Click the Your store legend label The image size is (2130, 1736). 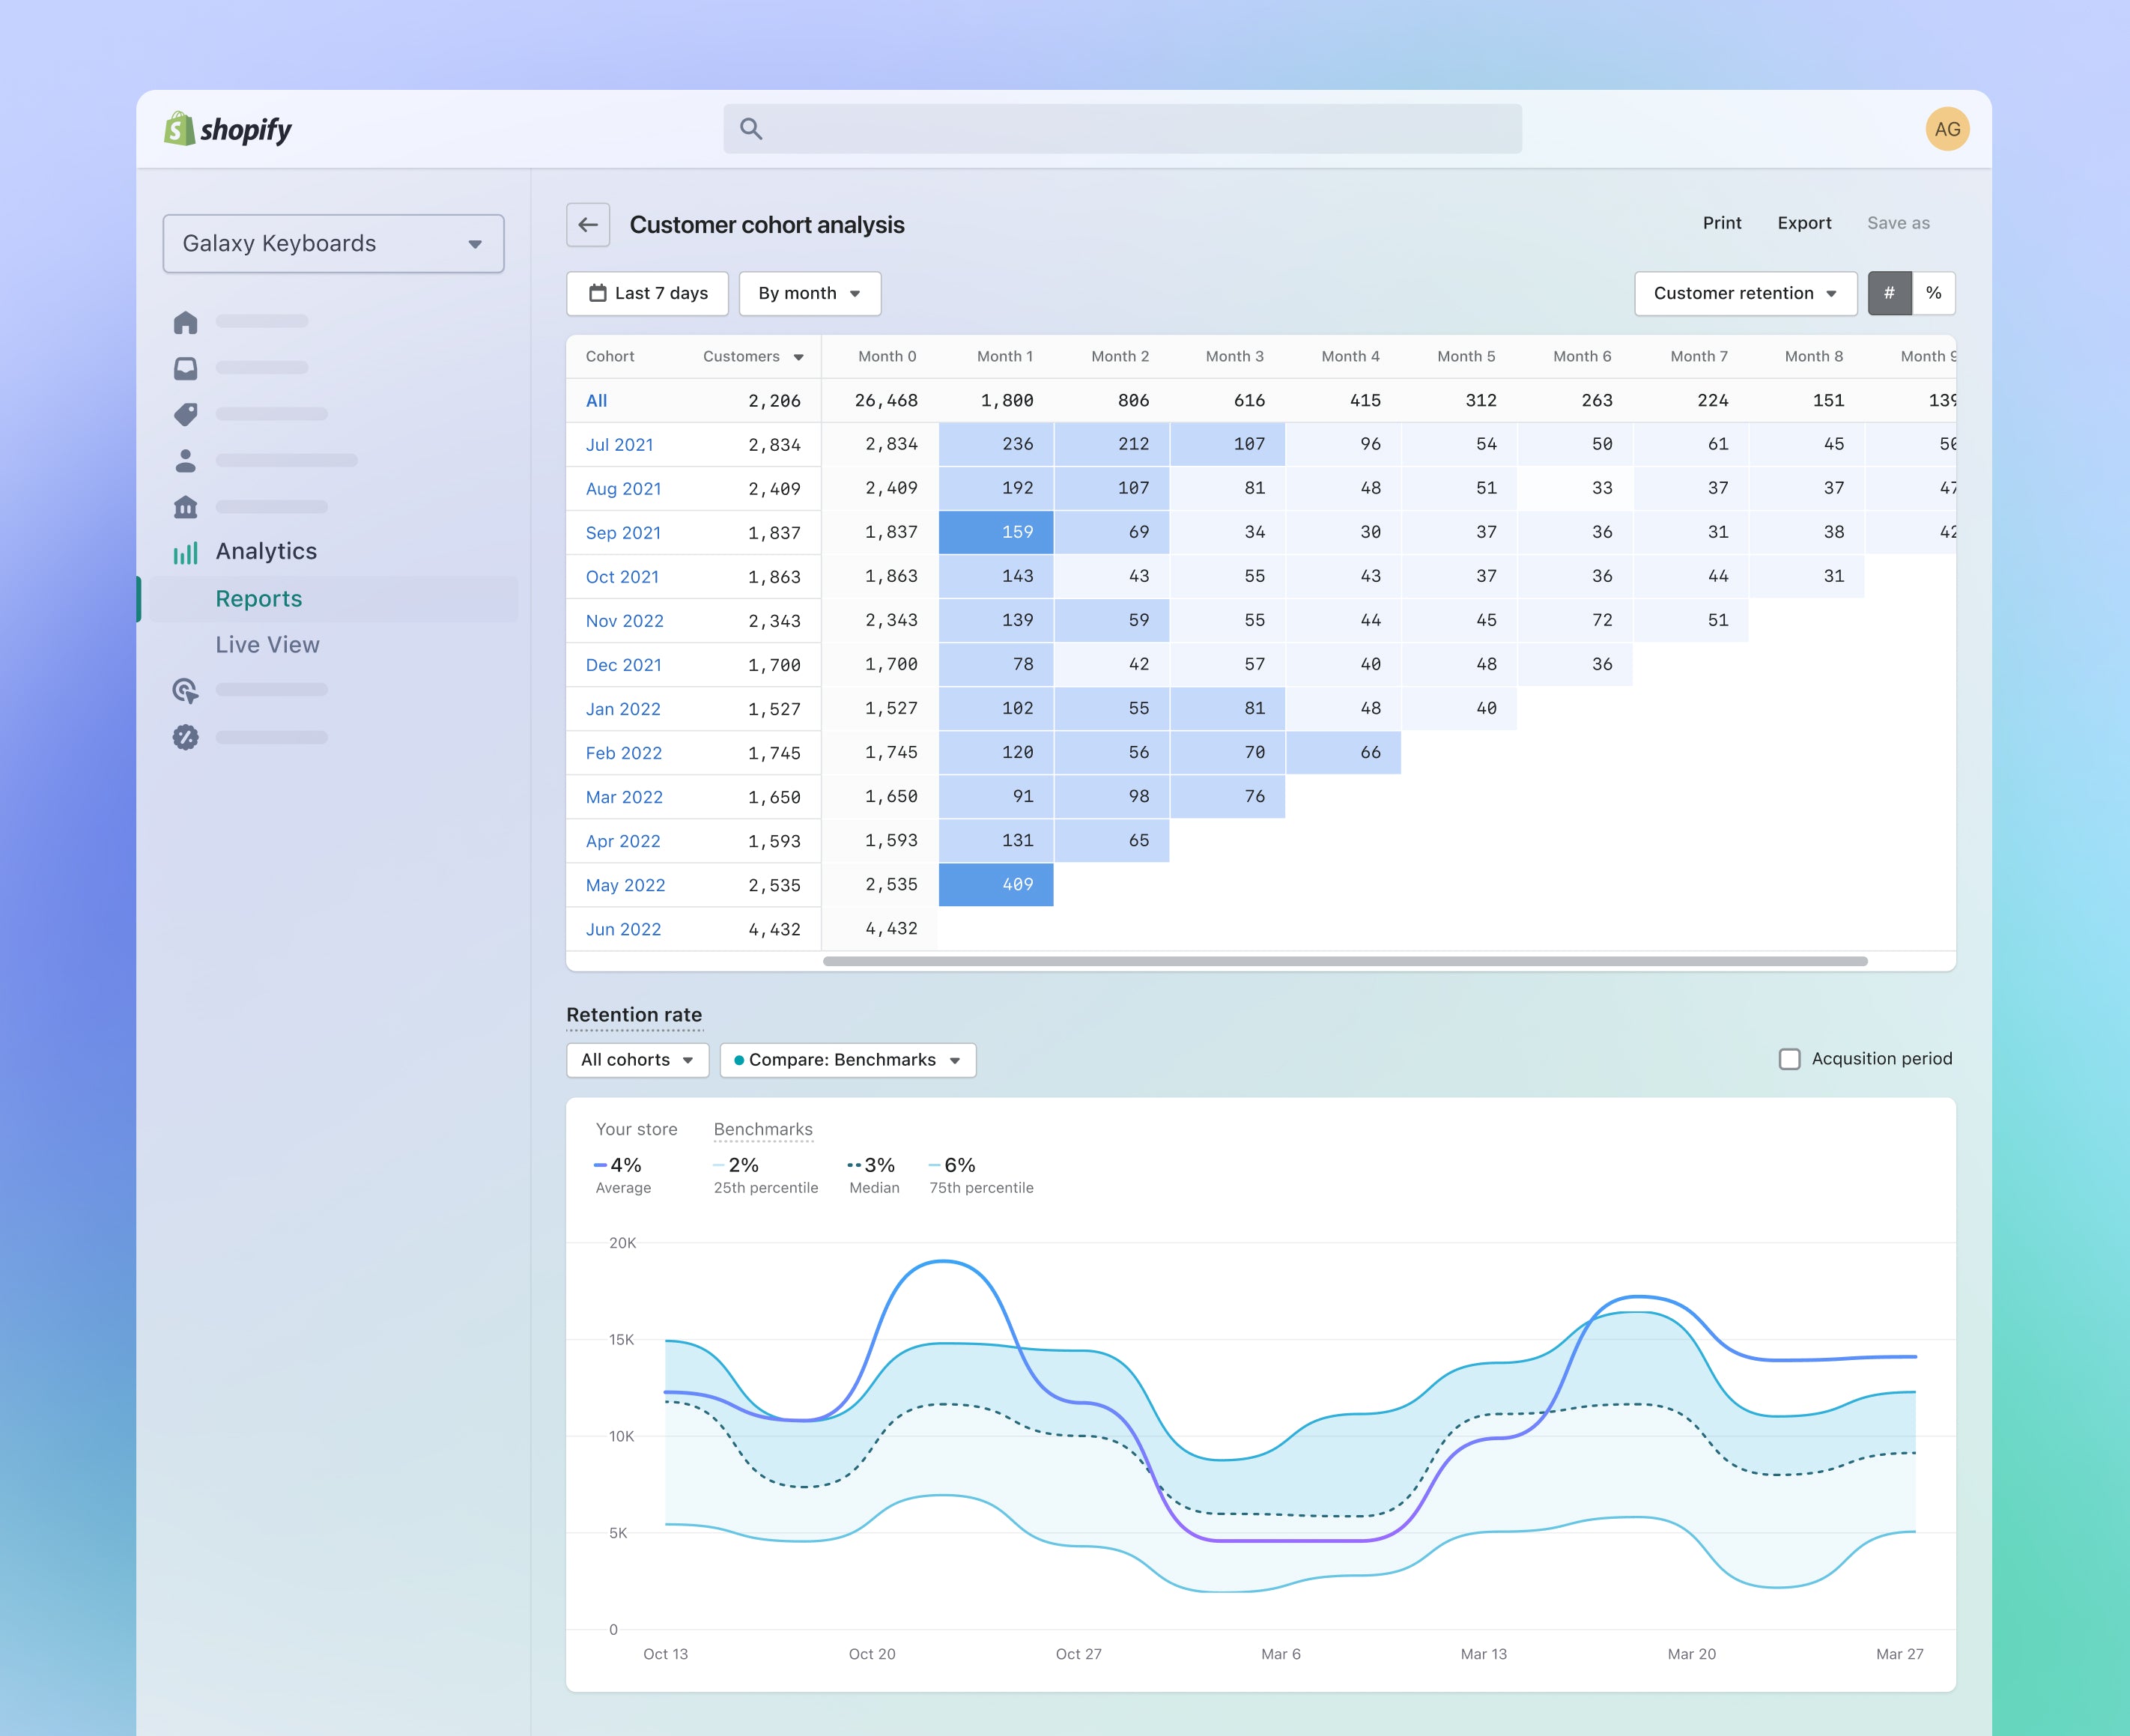pyautogui.click(x=636, y=1129)
